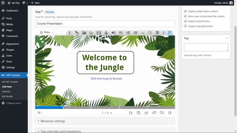Add a True/False question

(x=143, y=33)
